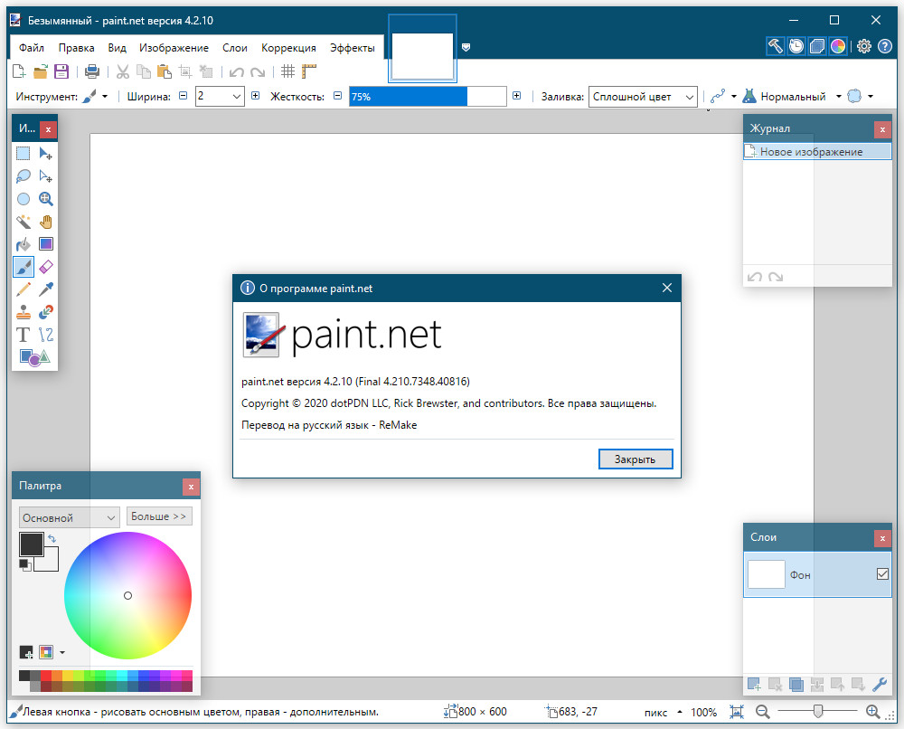Open layer properties via wrench icon

(879, 685)
